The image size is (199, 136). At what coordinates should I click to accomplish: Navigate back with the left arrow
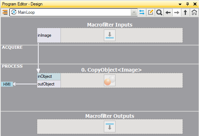tap(168, 12)
